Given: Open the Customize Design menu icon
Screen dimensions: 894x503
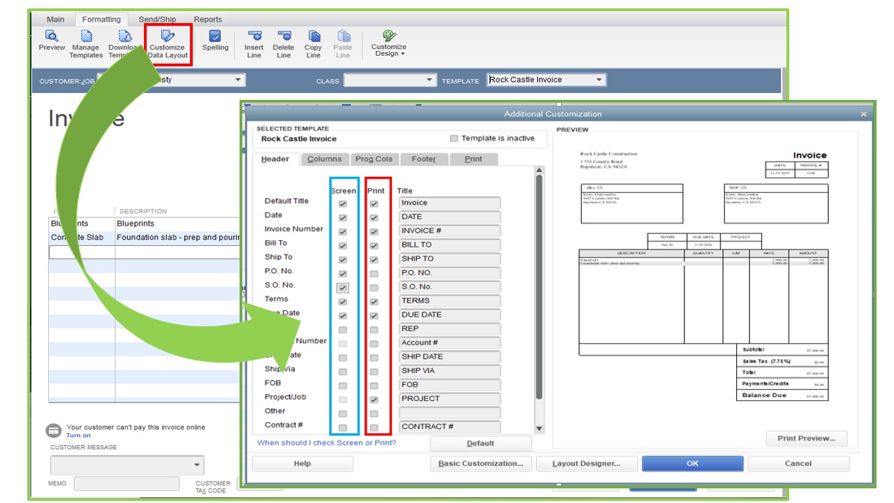Looking at the screenshot, I should click(389, 36).
